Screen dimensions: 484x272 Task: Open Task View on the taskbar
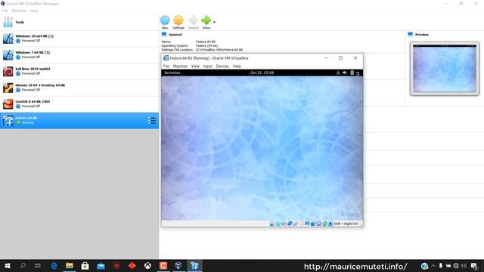coord(38,266)
